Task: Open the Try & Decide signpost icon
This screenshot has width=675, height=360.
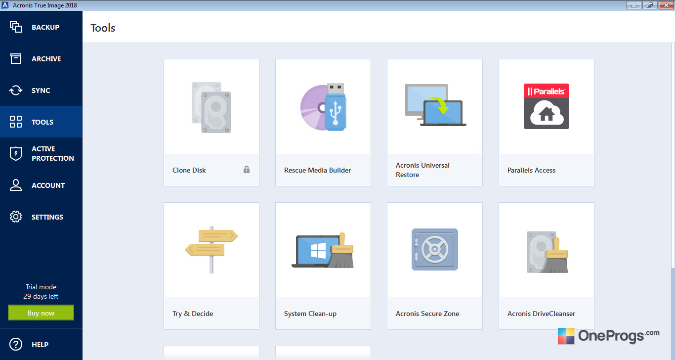Action: 211,250
